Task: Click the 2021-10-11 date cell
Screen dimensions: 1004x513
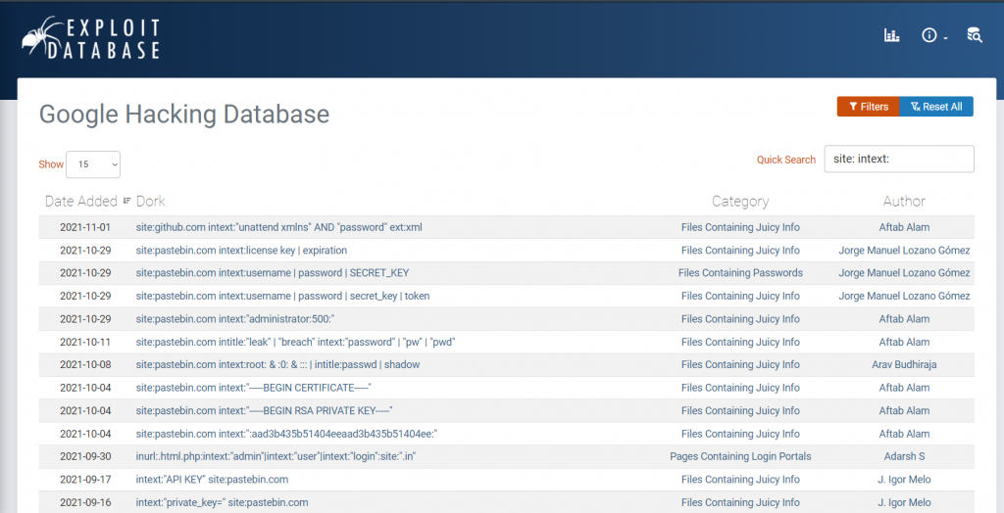Action: pyautogui.click(x=85, y=342)
